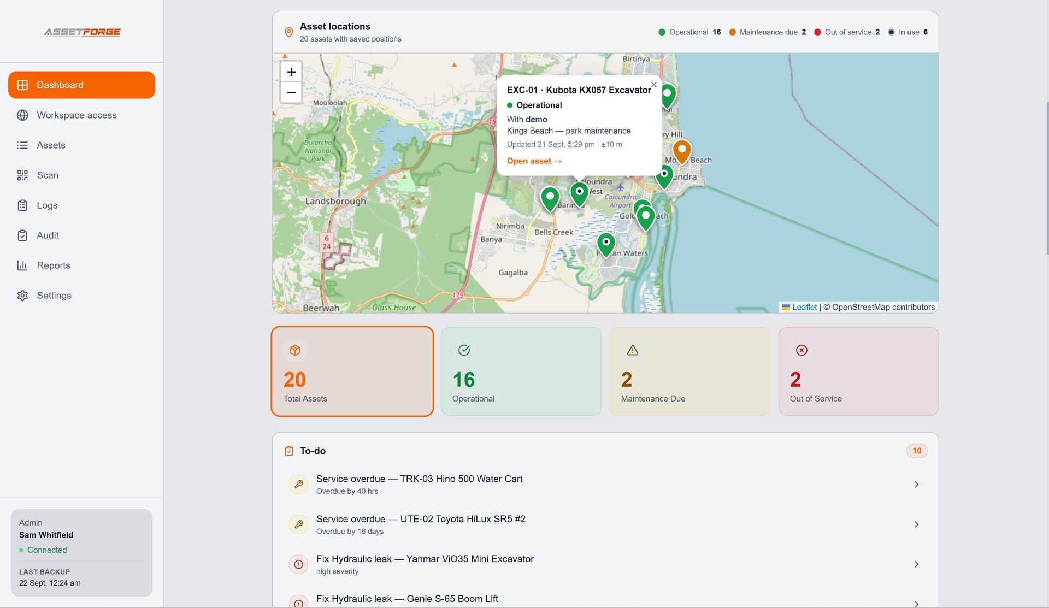This screenshot has width=1049, height=608.
Task: Click the Out of Service X-circle icon
Action: (x=802, y=350)
